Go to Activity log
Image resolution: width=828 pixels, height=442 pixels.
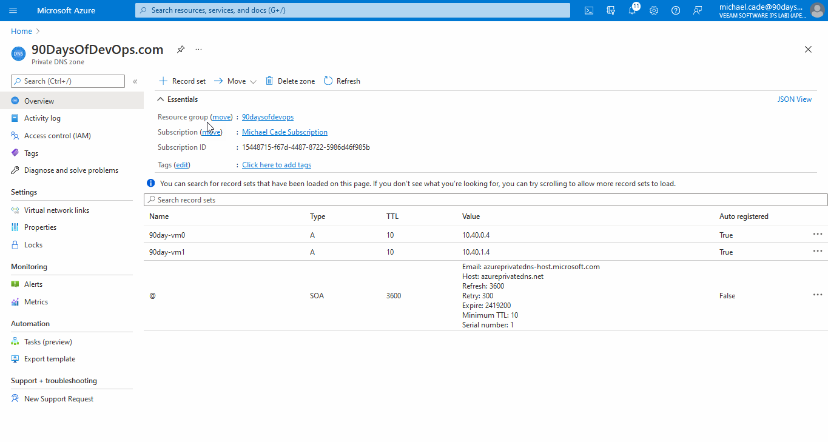point(42,118)
